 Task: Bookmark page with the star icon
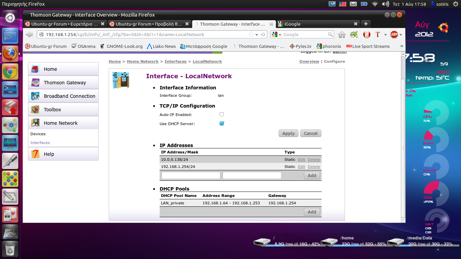[x=251, y=34]
